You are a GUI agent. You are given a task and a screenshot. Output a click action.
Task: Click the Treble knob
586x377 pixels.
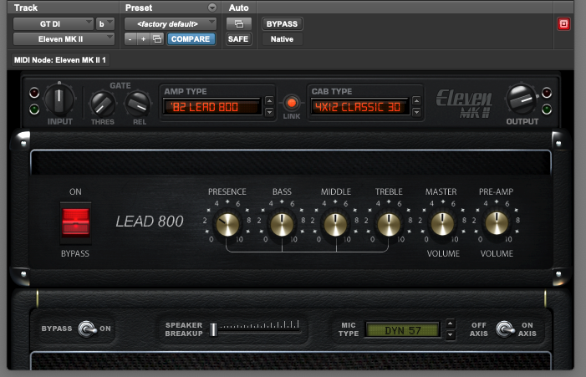coord(389,224)
